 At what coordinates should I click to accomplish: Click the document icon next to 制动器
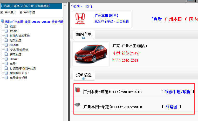coord(6,45)
